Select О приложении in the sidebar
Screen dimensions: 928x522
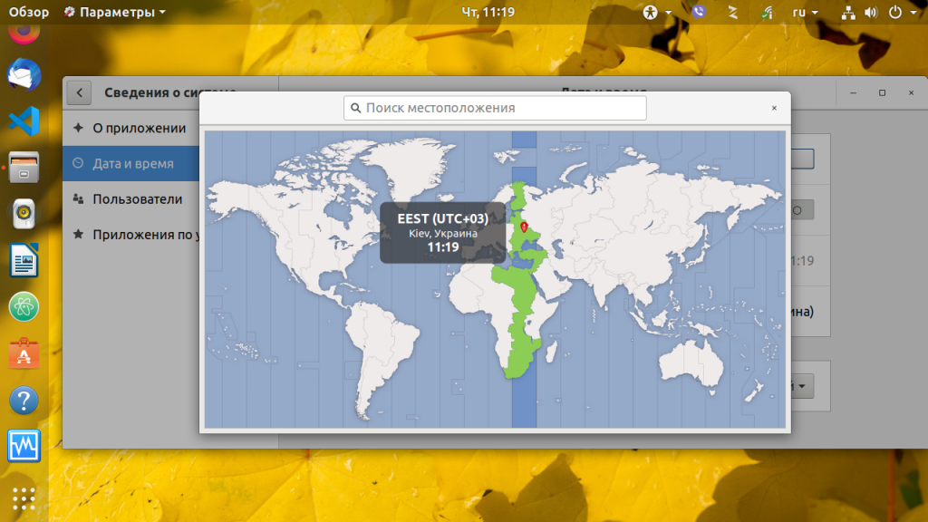point(139,128)
